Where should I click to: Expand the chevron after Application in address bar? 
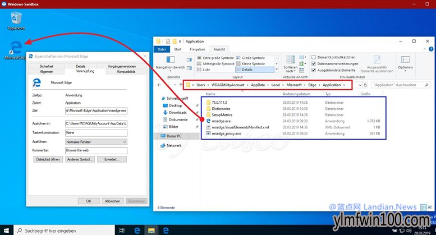(x=344, y=85)
